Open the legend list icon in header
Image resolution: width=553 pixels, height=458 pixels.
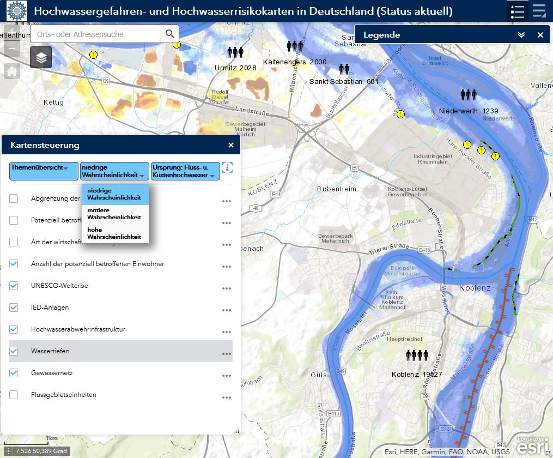tap(517, 11)
